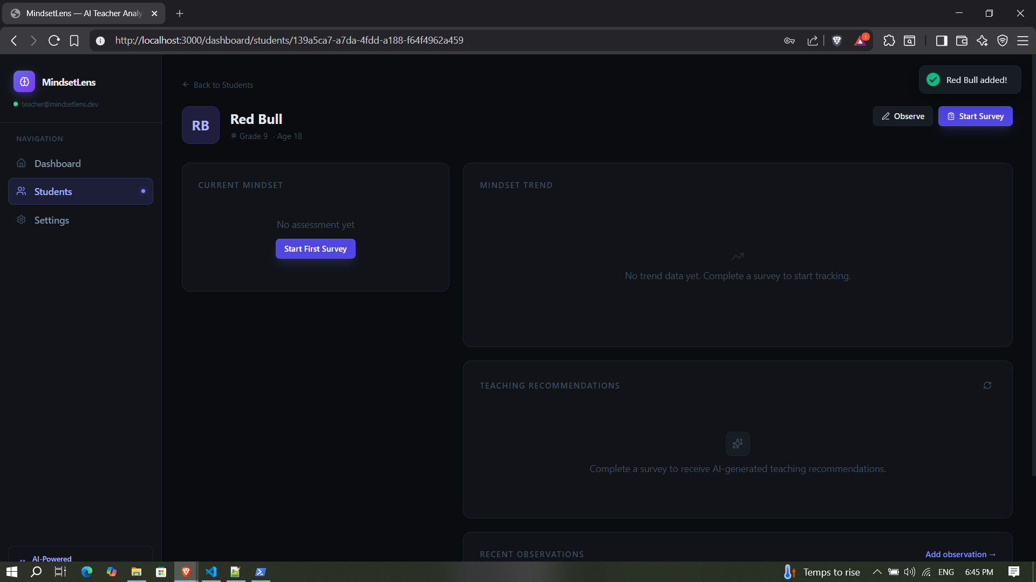
Task: Bookmark this page with the bookmark icon
Action: [x=74, y=40]
